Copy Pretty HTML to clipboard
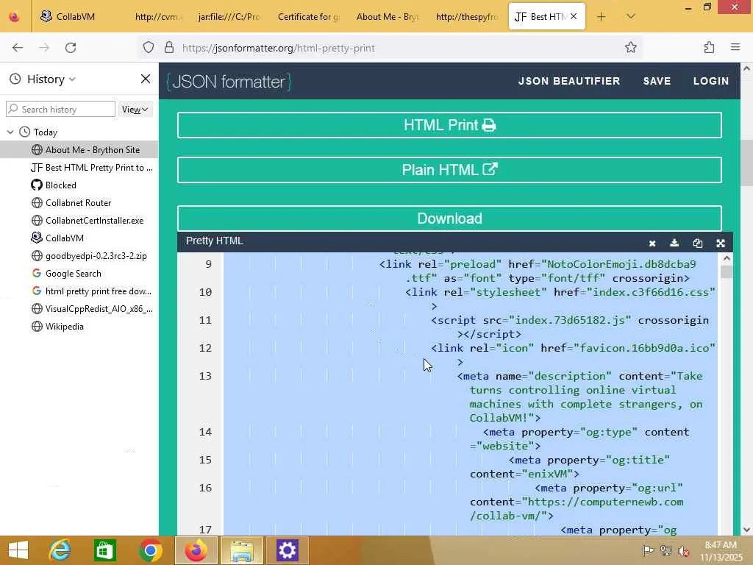This screenshot has height=565, width=753. (x=698, y=243)
